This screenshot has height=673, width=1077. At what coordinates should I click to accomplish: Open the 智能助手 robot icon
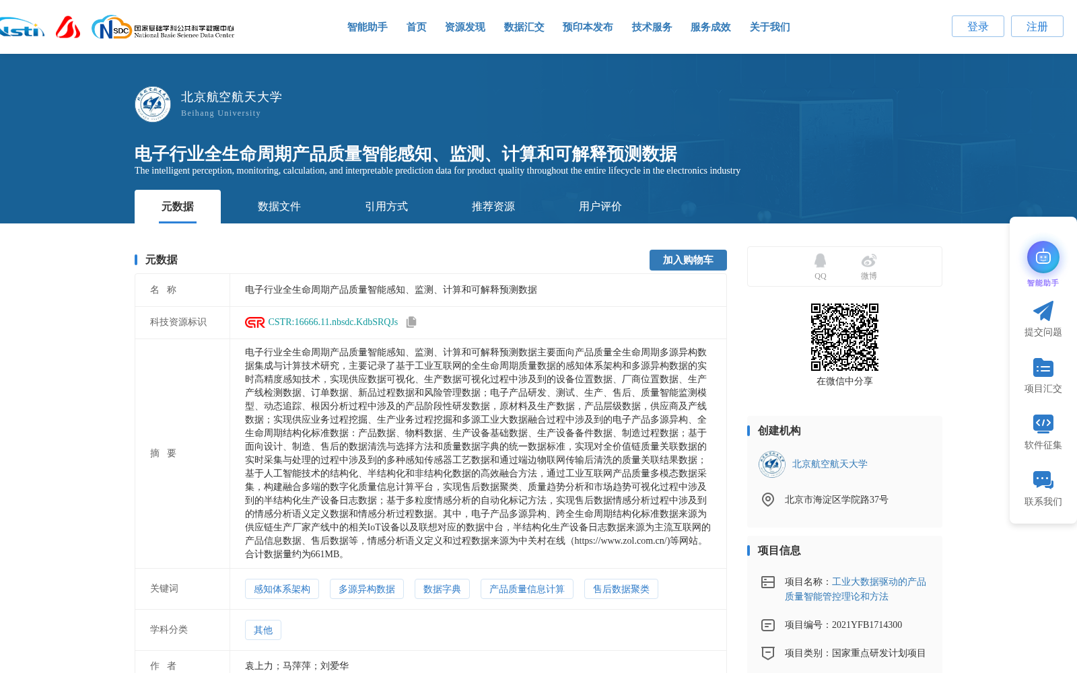pos(1043,257)
